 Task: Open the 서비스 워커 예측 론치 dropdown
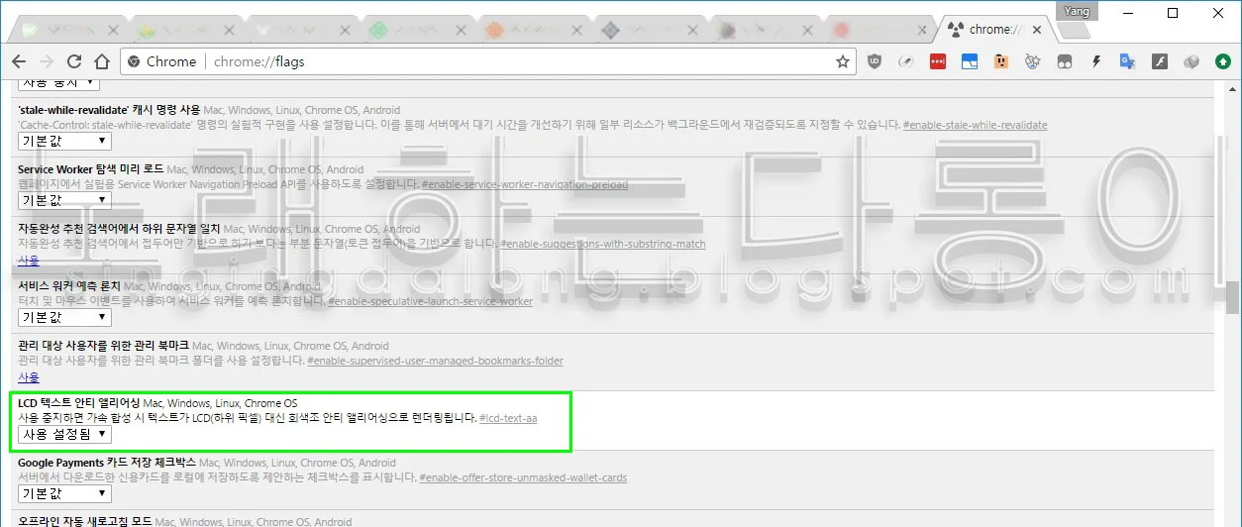[x=64, y=317]
